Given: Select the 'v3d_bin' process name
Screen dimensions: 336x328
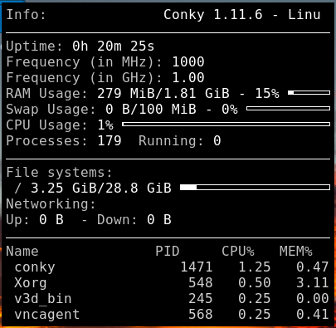Looking at the screenshot, I should click(x=43, y=299).
